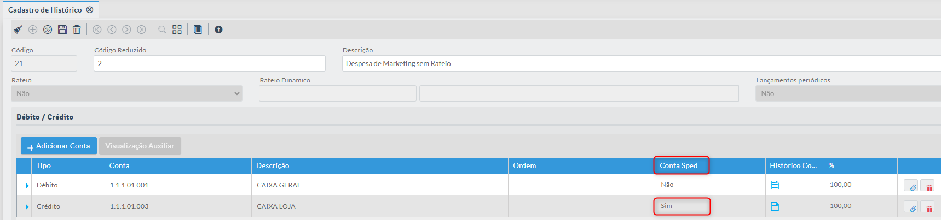The image size is (941, 220).
Task: Edit the Débito row with pencil icon
Action: click(911, 186)
